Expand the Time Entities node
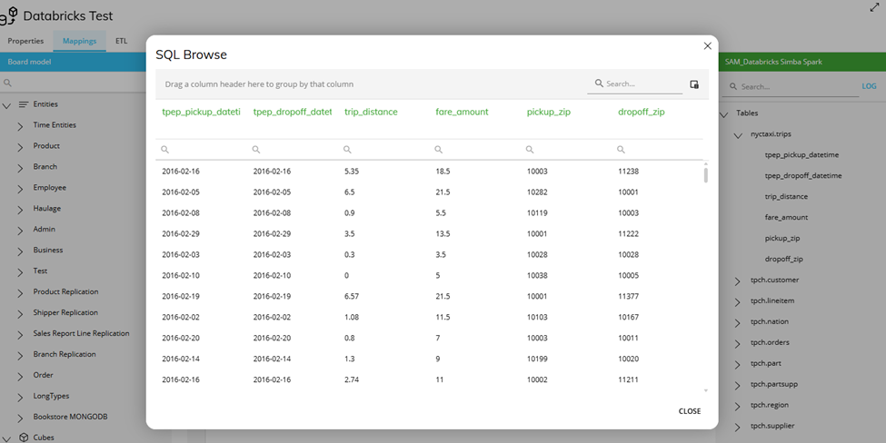This screenshot has width=886, height=443. point(20,126)
